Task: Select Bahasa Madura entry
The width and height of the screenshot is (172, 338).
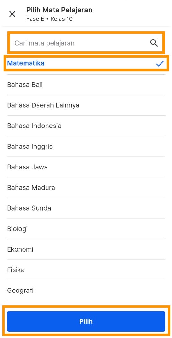Action: [86, 188]
